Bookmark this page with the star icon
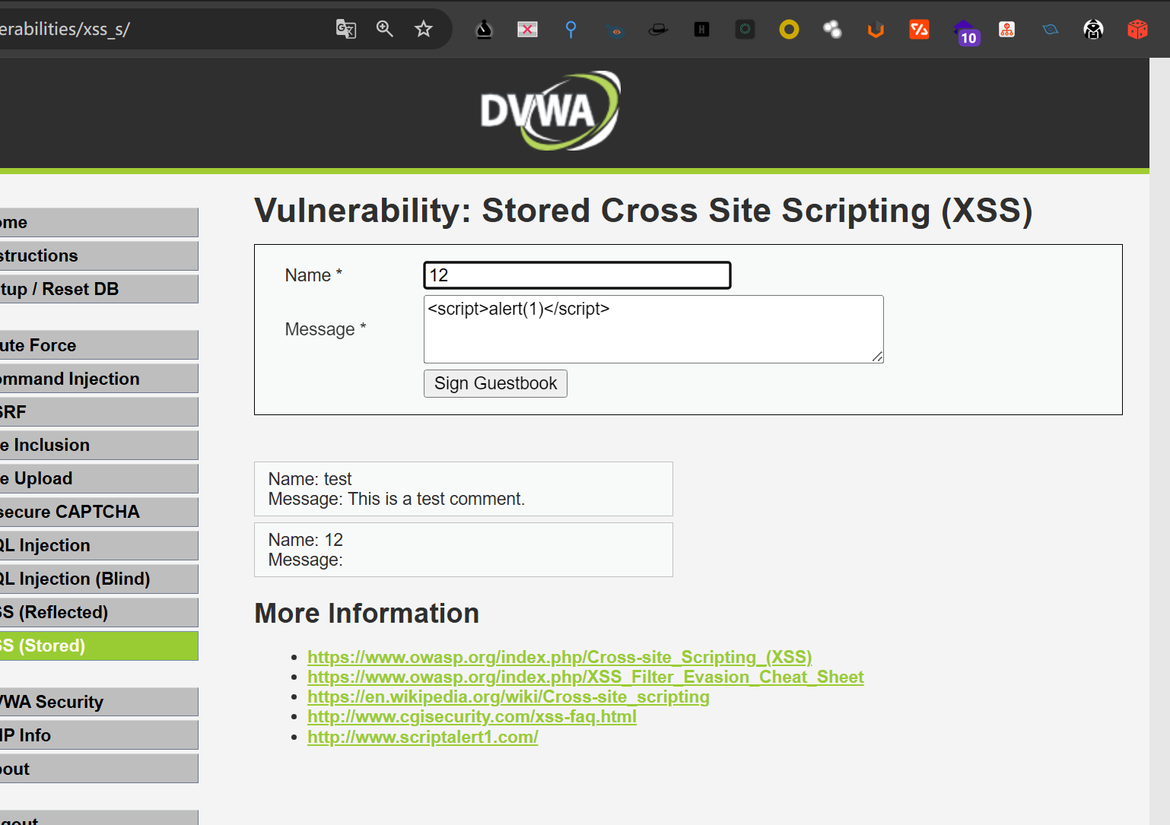1170x825 pixels. tap(424, 29)
